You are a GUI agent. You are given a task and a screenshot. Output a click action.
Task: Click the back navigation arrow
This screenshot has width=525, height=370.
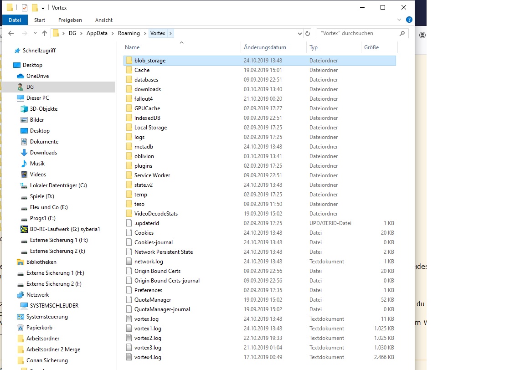(x=11, y=33)
